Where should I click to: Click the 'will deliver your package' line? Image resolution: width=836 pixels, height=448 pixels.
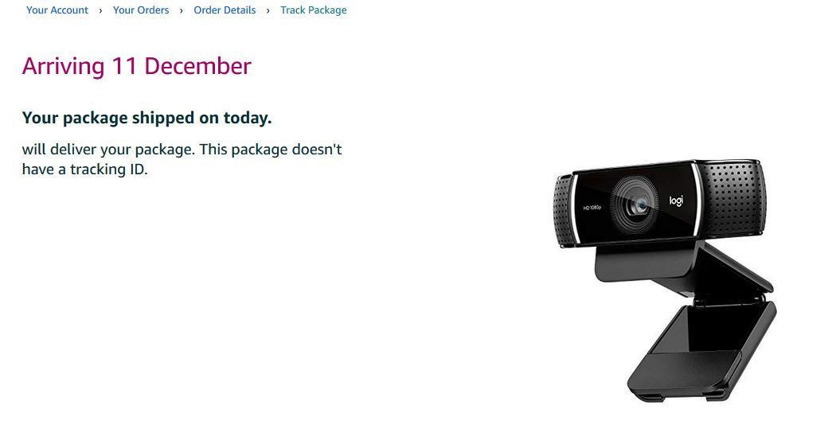tap(182, 149)
